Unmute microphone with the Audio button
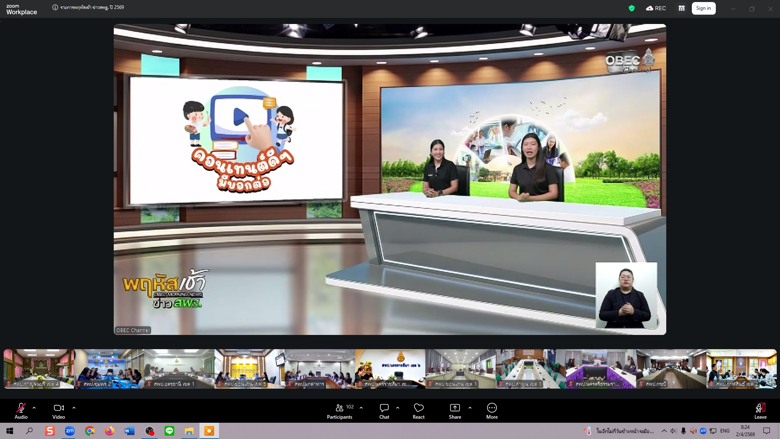The width and height of the screenshot is (780, 439). click(x=21, y=410)
